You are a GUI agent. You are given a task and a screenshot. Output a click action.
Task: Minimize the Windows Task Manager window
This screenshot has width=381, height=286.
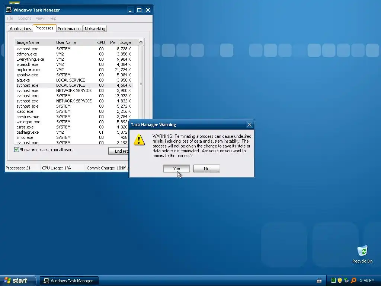[x=130, y=10]
